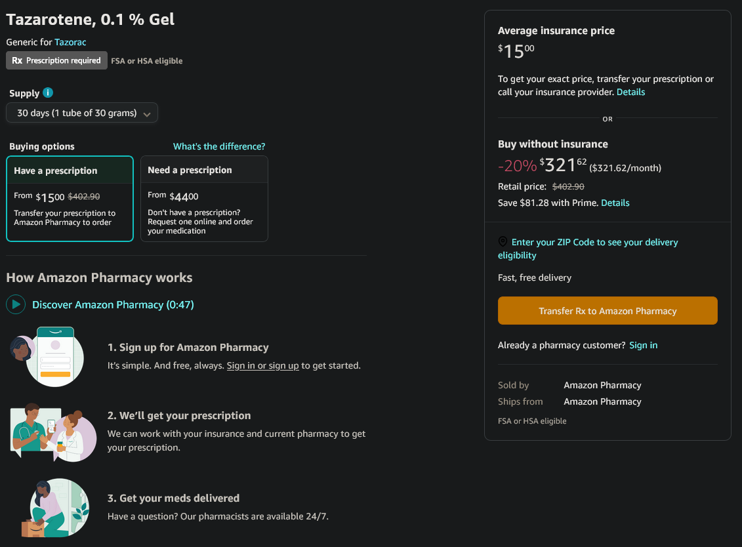
Task: Open What's the difference link
Action: pyautogui.click(x=219, y=146)
